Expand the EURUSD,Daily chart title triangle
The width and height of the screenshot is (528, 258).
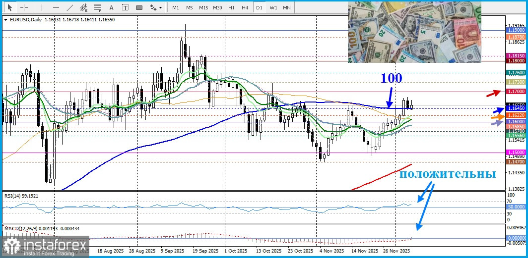[5, 19]
